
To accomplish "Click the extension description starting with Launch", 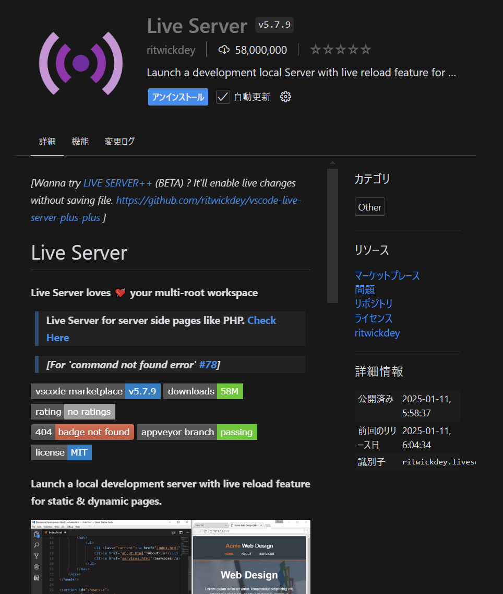I will [x=301, y=72].
